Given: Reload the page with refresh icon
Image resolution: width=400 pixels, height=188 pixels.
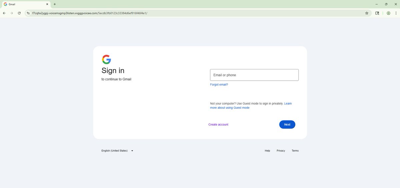Looking at the screenshot, I should (x=19, y=13).
